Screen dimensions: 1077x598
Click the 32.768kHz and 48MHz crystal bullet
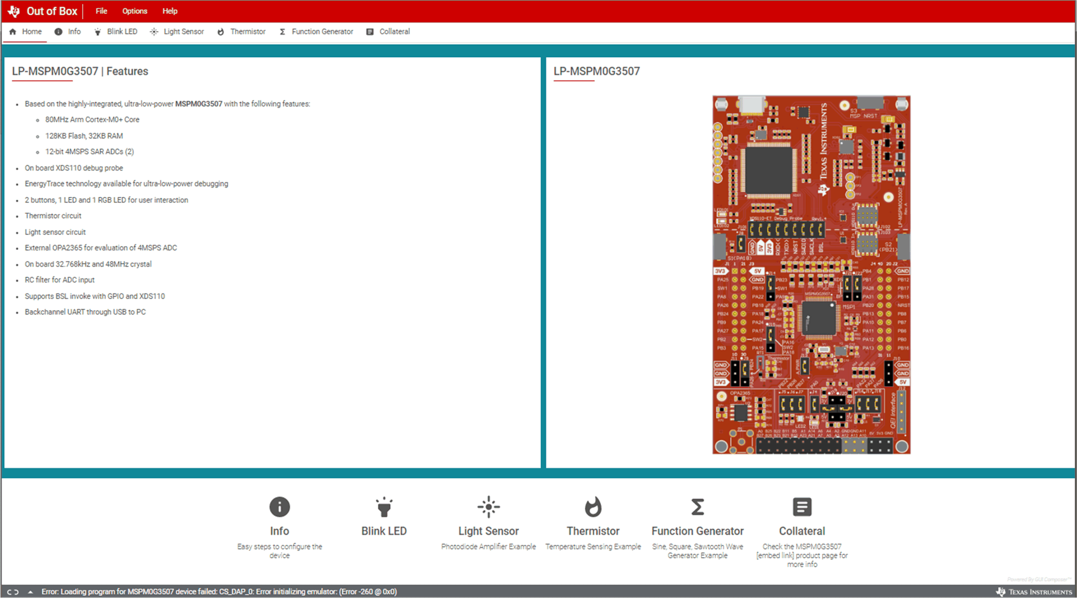click(88, 264)
